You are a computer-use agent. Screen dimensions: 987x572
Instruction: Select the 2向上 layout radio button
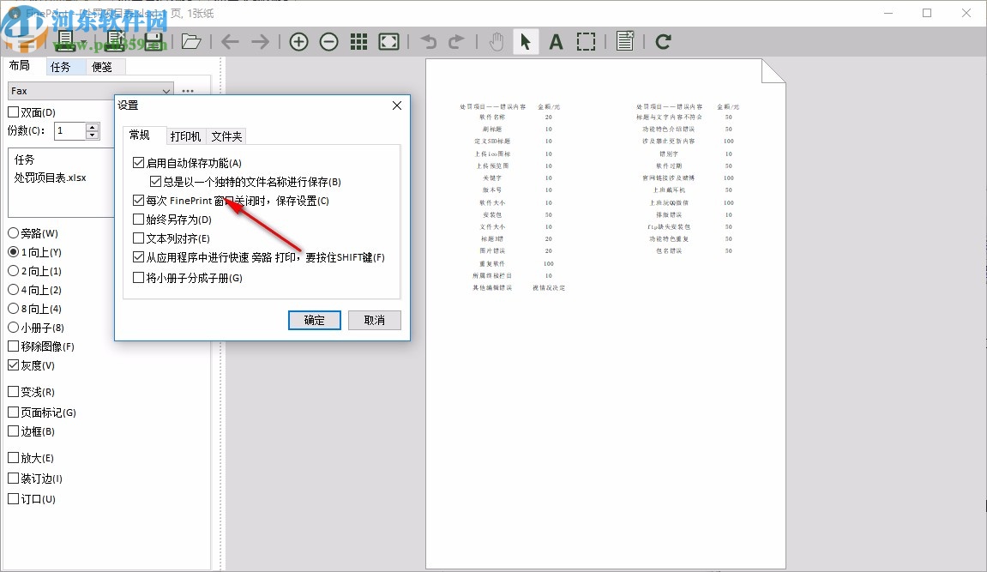14,271
